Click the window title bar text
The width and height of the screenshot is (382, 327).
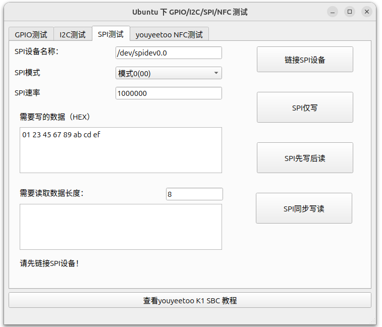(190, 12)
